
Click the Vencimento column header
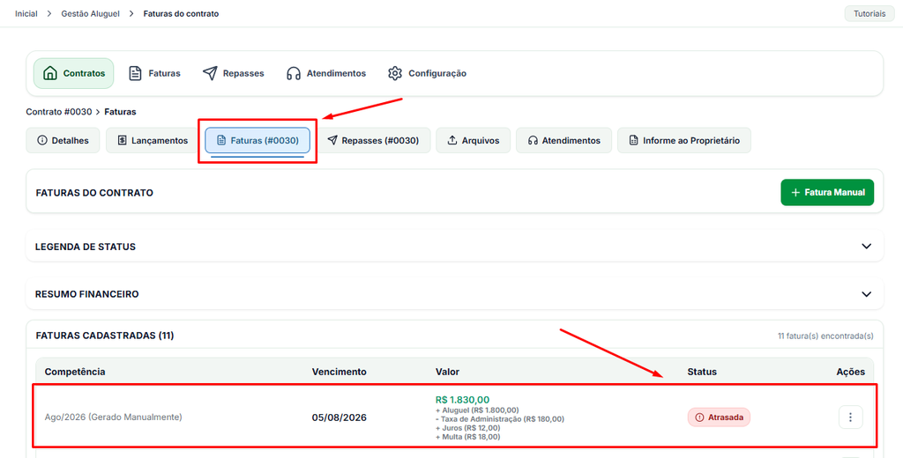coord(339,372)
